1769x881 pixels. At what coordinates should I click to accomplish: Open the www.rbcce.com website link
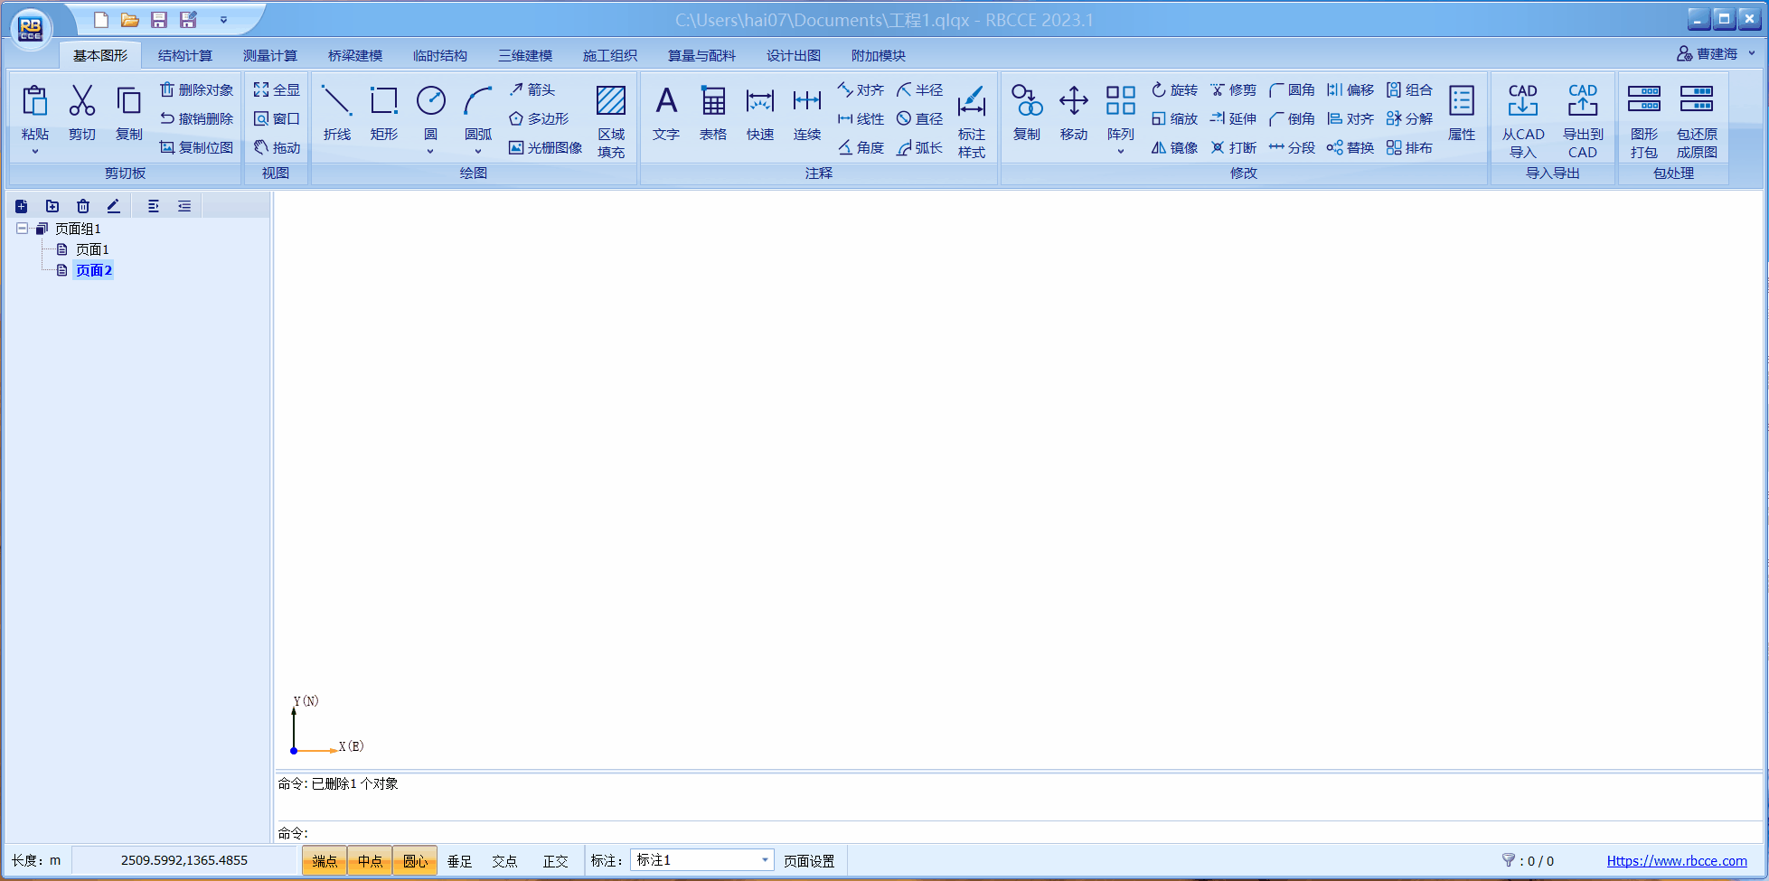(1677, 861)
